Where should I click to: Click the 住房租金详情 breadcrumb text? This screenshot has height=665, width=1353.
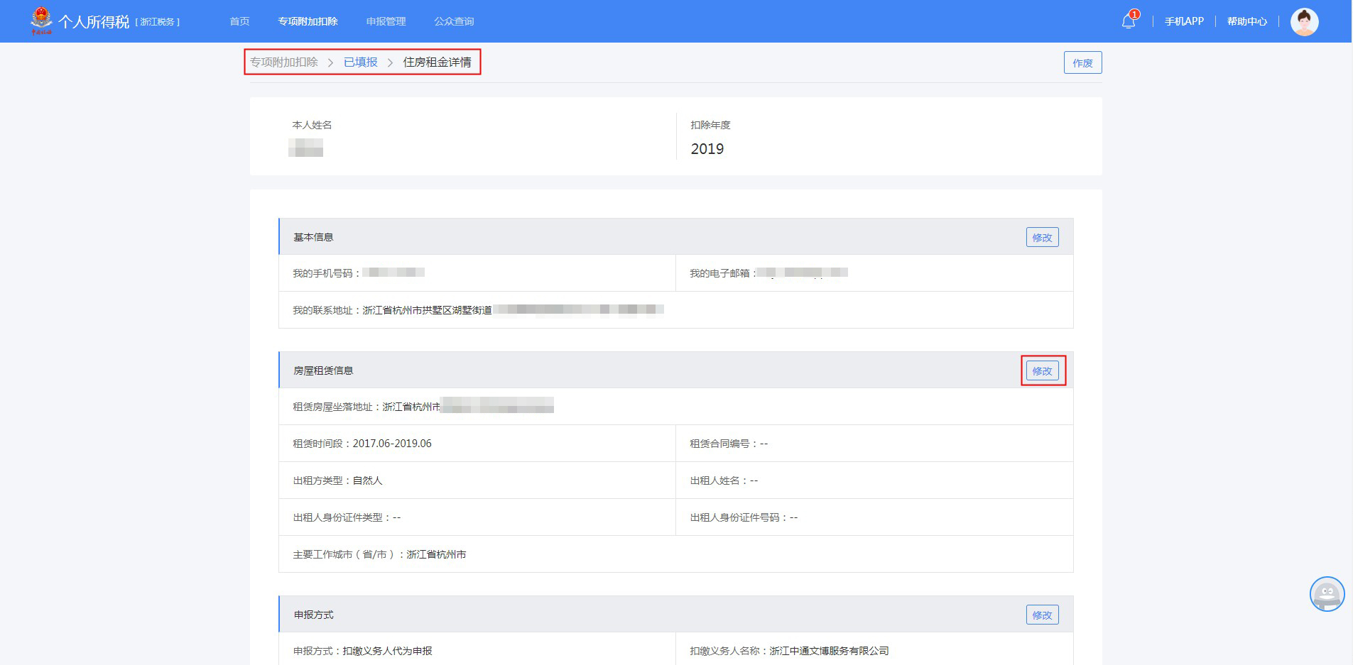(437, 62)
